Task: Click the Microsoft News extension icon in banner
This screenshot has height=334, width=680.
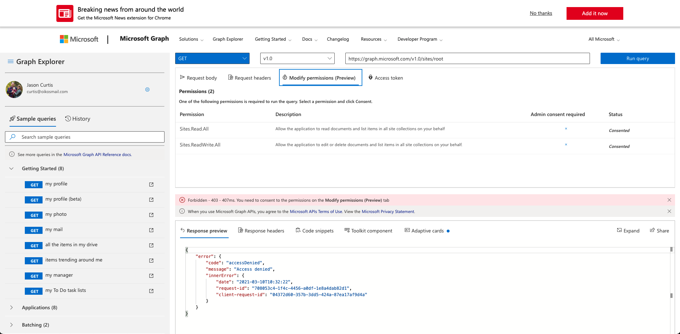Action: (65, 13)
